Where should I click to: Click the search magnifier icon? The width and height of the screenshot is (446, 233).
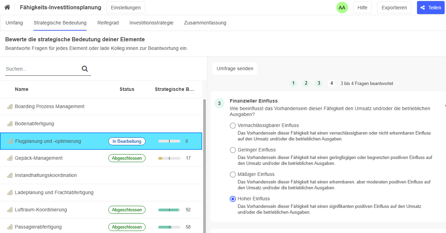coord(85,68)
